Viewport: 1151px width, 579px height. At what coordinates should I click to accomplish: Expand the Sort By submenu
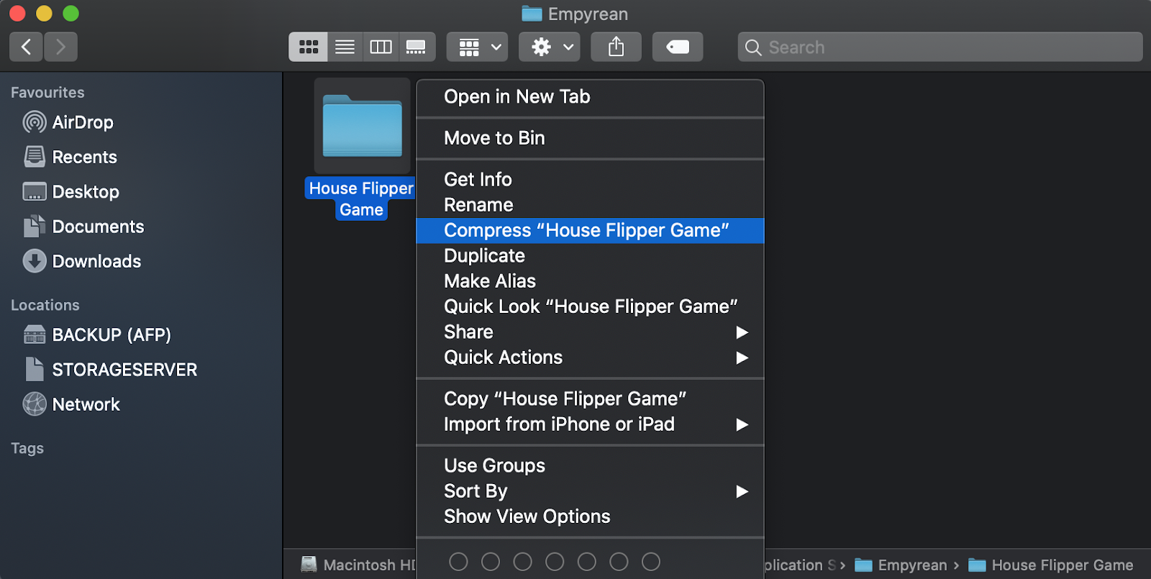tap(590, 491)
